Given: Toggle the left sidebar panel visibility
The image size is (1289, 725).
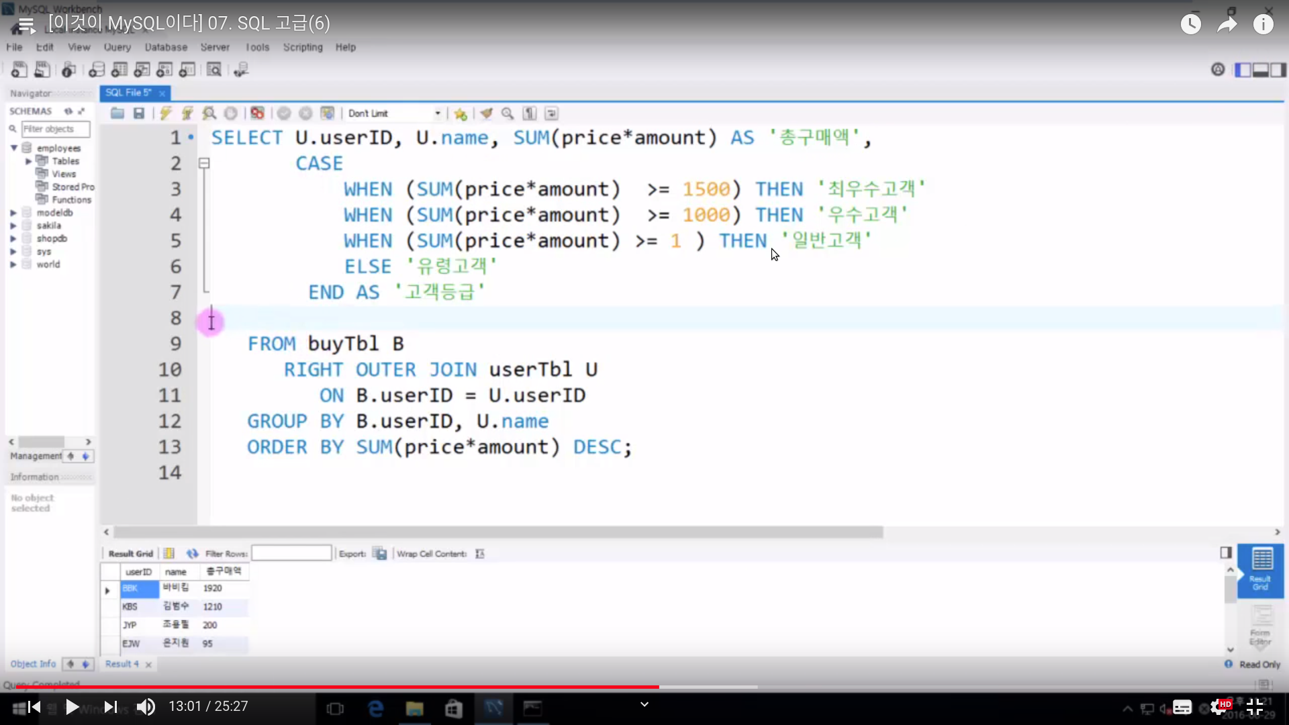Looking at the screenshot, I should 1243,70.
